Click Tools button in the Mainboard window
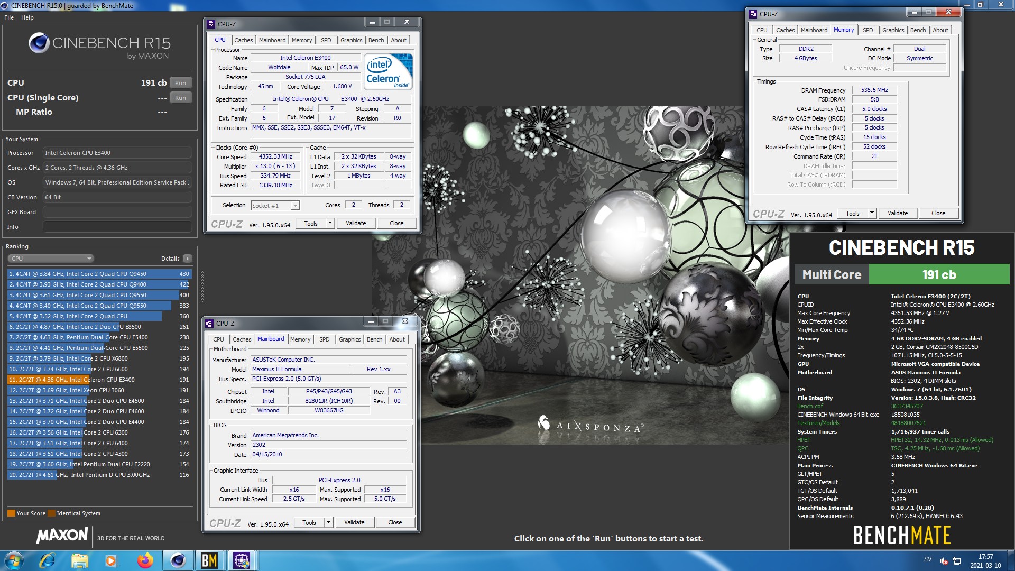This screenshot has height=571, width=1015. [309, 522]
